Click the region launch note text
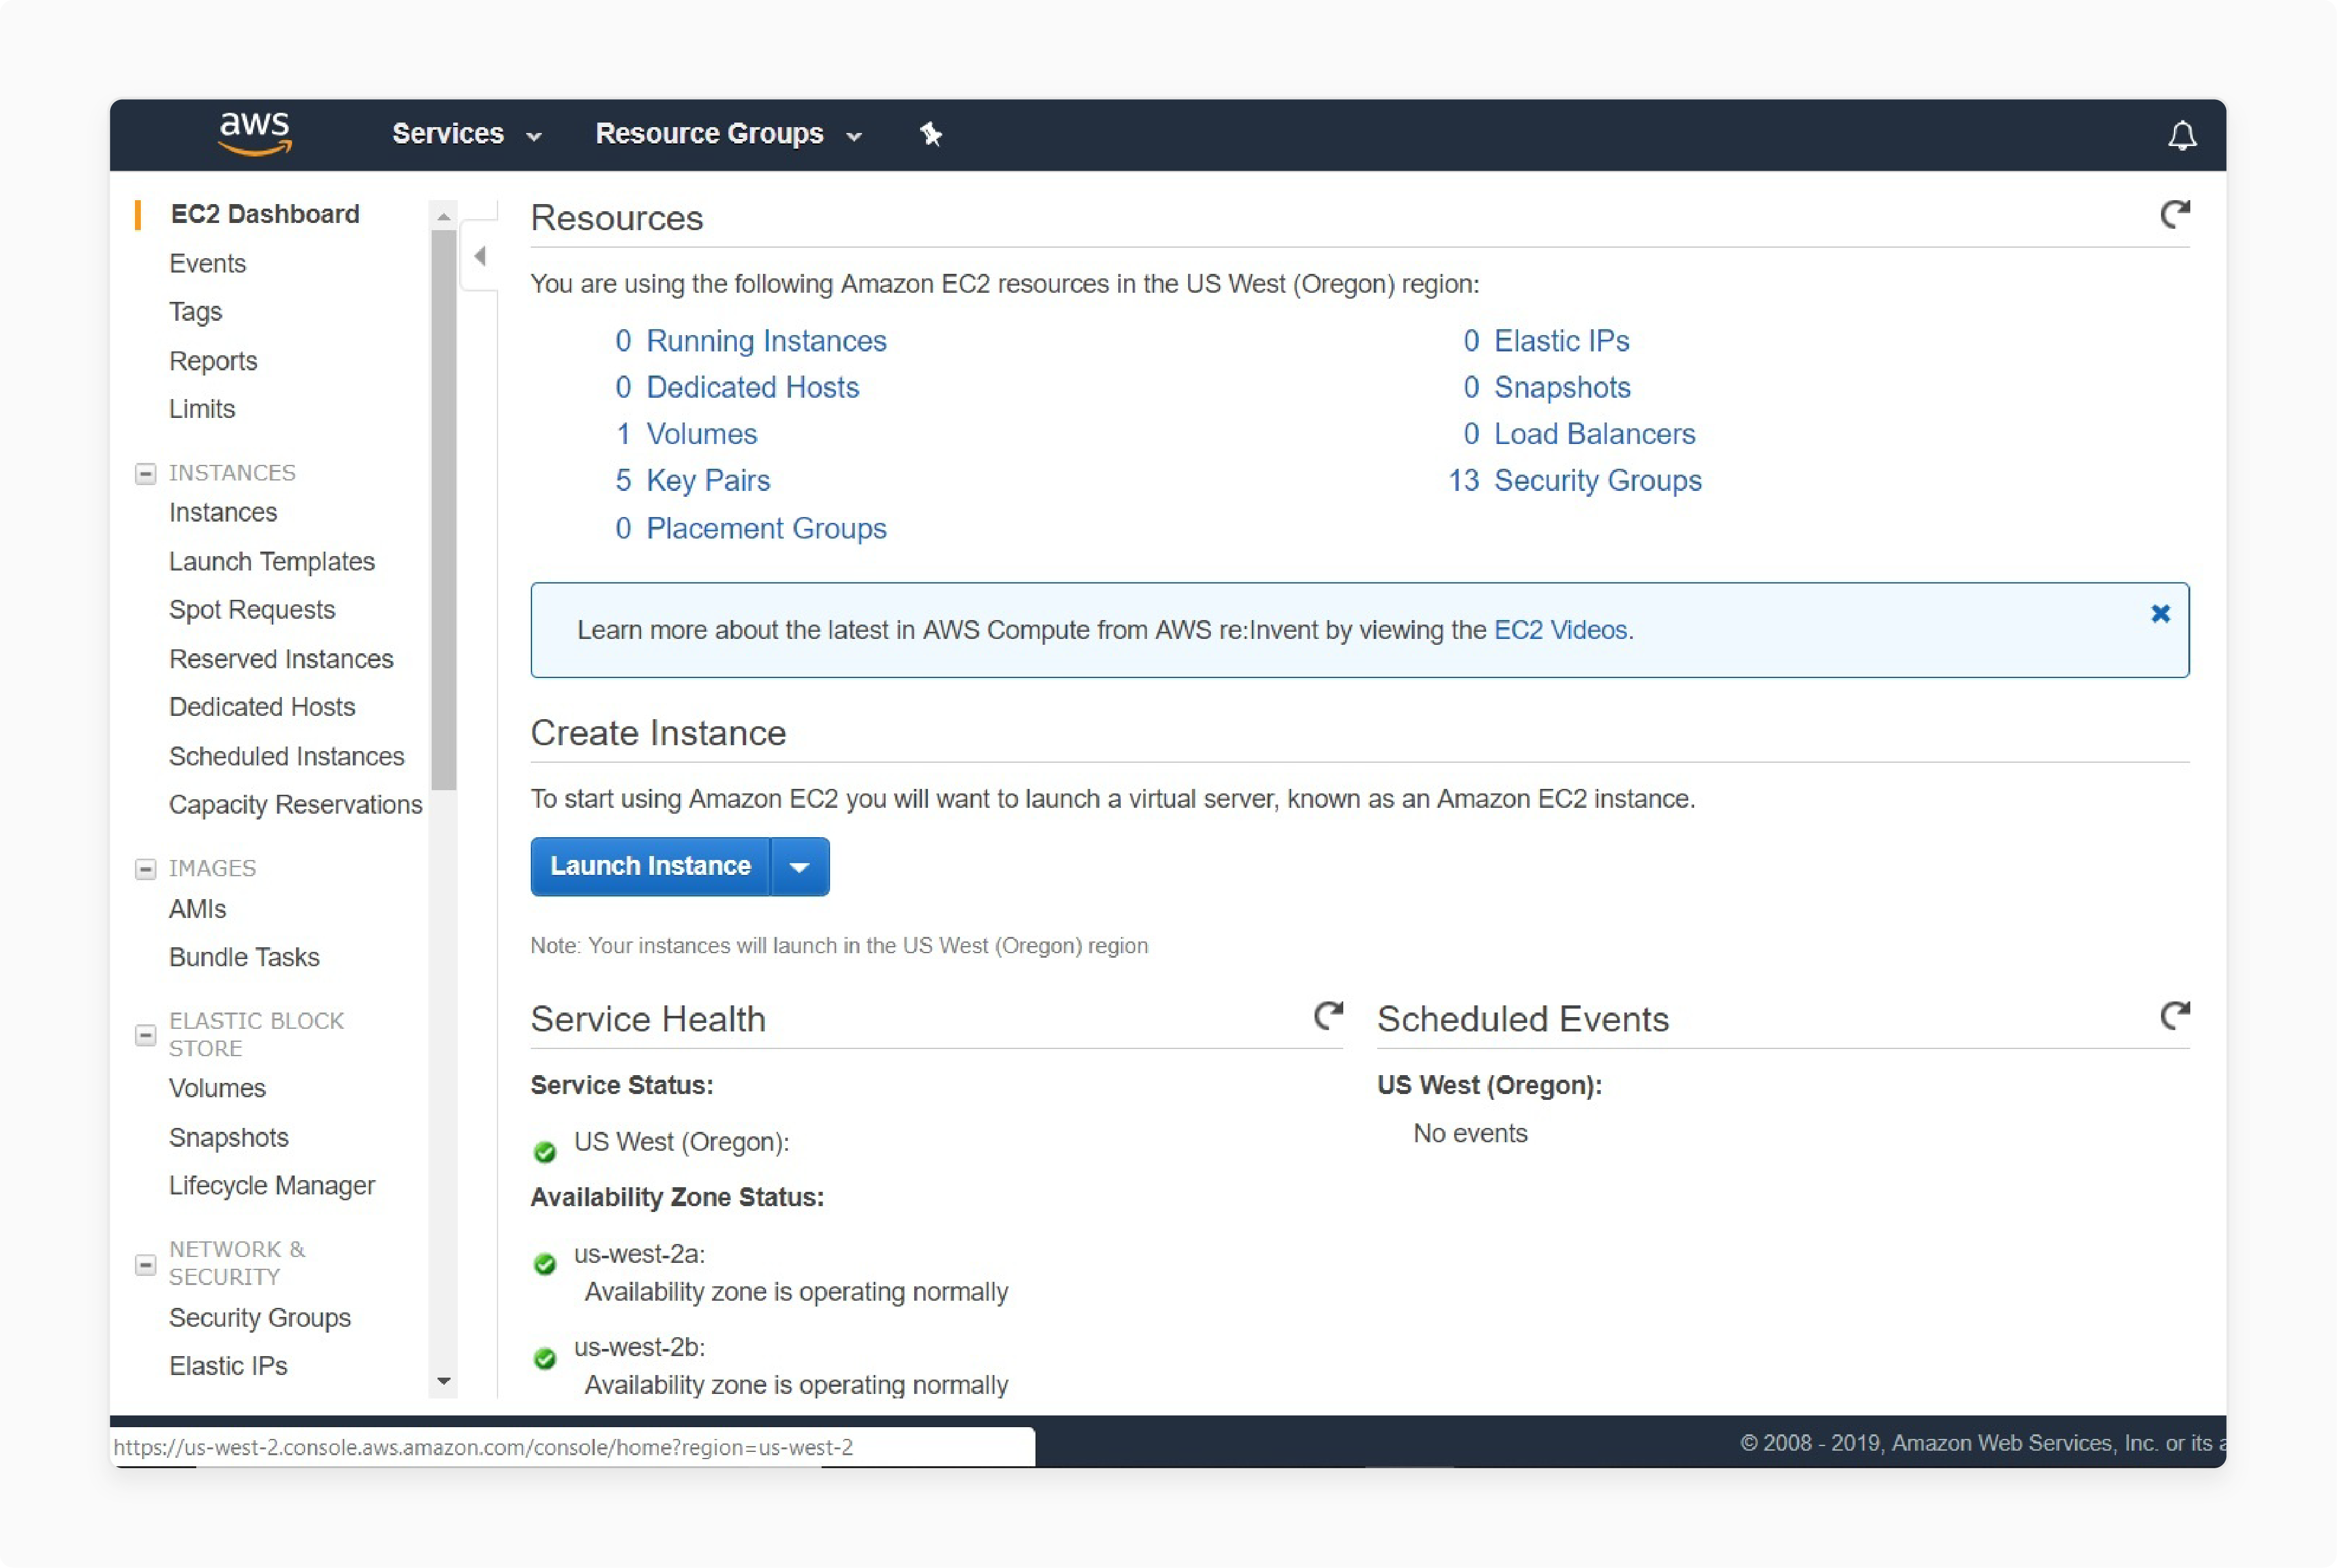 tap(839, 946)
